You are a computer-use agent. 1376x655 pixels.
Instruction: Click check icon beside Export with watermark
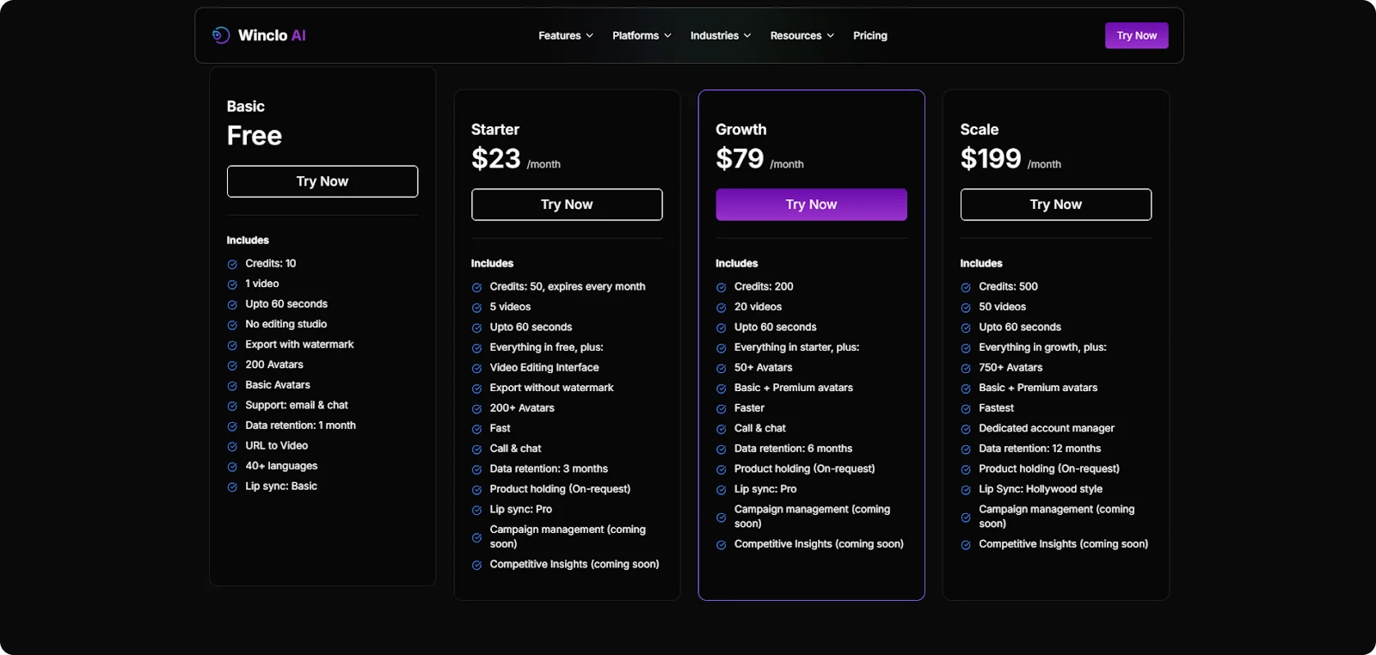pos(232,346)
